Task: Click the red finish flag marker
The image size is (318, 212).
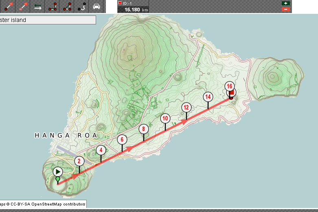Action: (x=232, y=94)
